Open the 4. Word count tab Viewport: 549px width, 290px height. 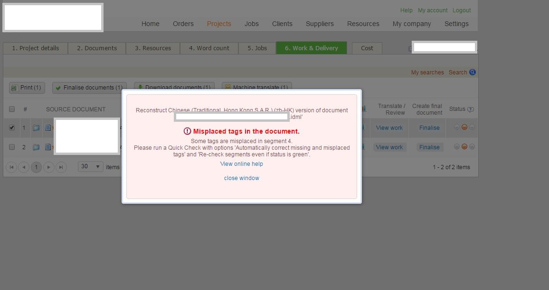click(209, 48)
